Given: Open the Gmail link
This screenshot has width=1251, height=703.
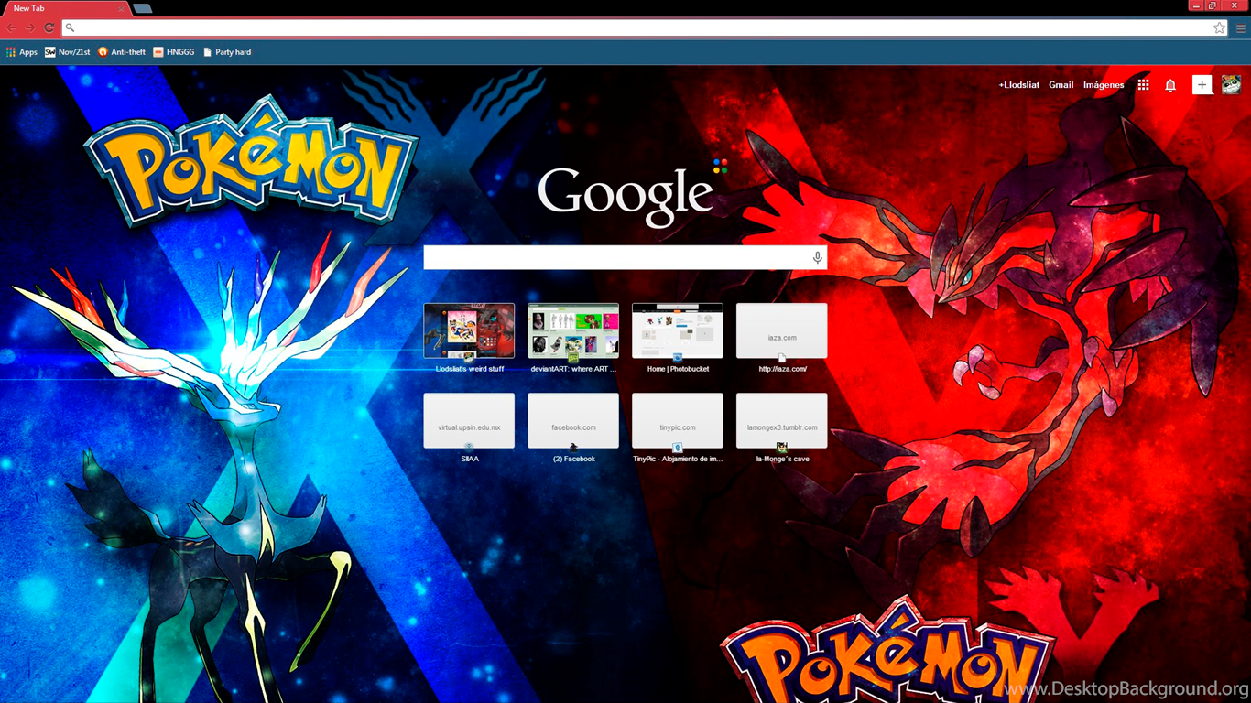Looking at the screenshot, I should [1061, 85].
